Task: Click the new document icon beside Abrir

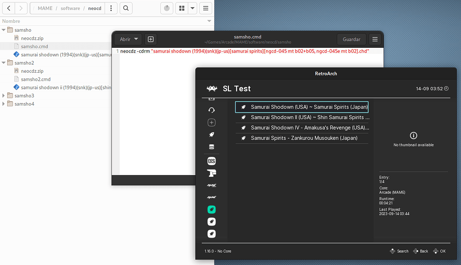Action: (151, 39)
